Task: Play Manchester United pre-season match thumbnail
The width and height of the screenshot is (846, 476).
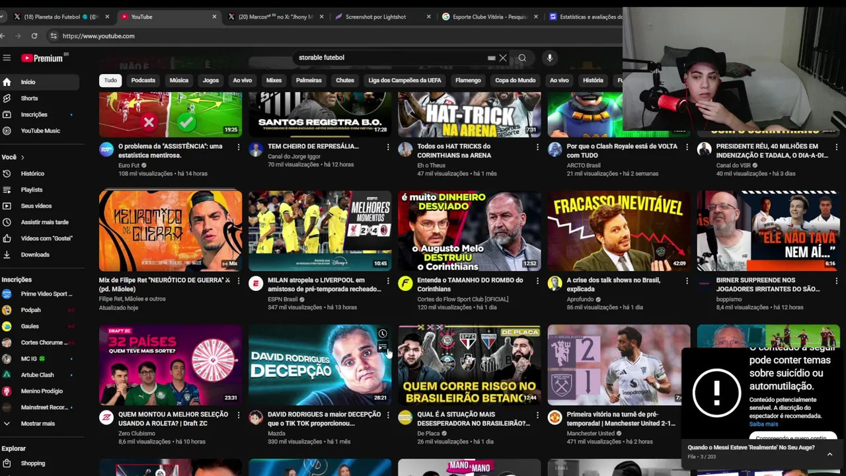Action: pyautogui.click(x=619, y=364)
